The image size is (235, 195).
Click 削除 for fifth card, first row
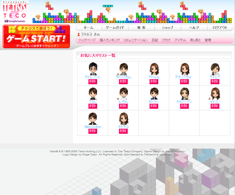215,81
